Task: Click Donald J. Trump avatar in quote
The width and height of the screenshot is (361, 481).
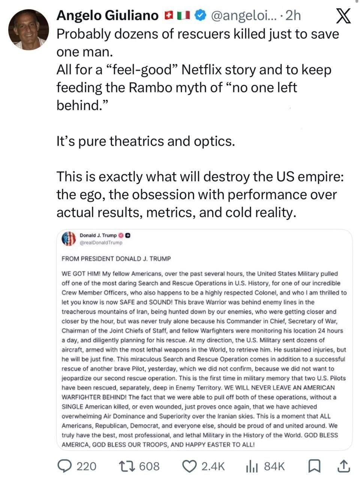Action: pos(69,239)
